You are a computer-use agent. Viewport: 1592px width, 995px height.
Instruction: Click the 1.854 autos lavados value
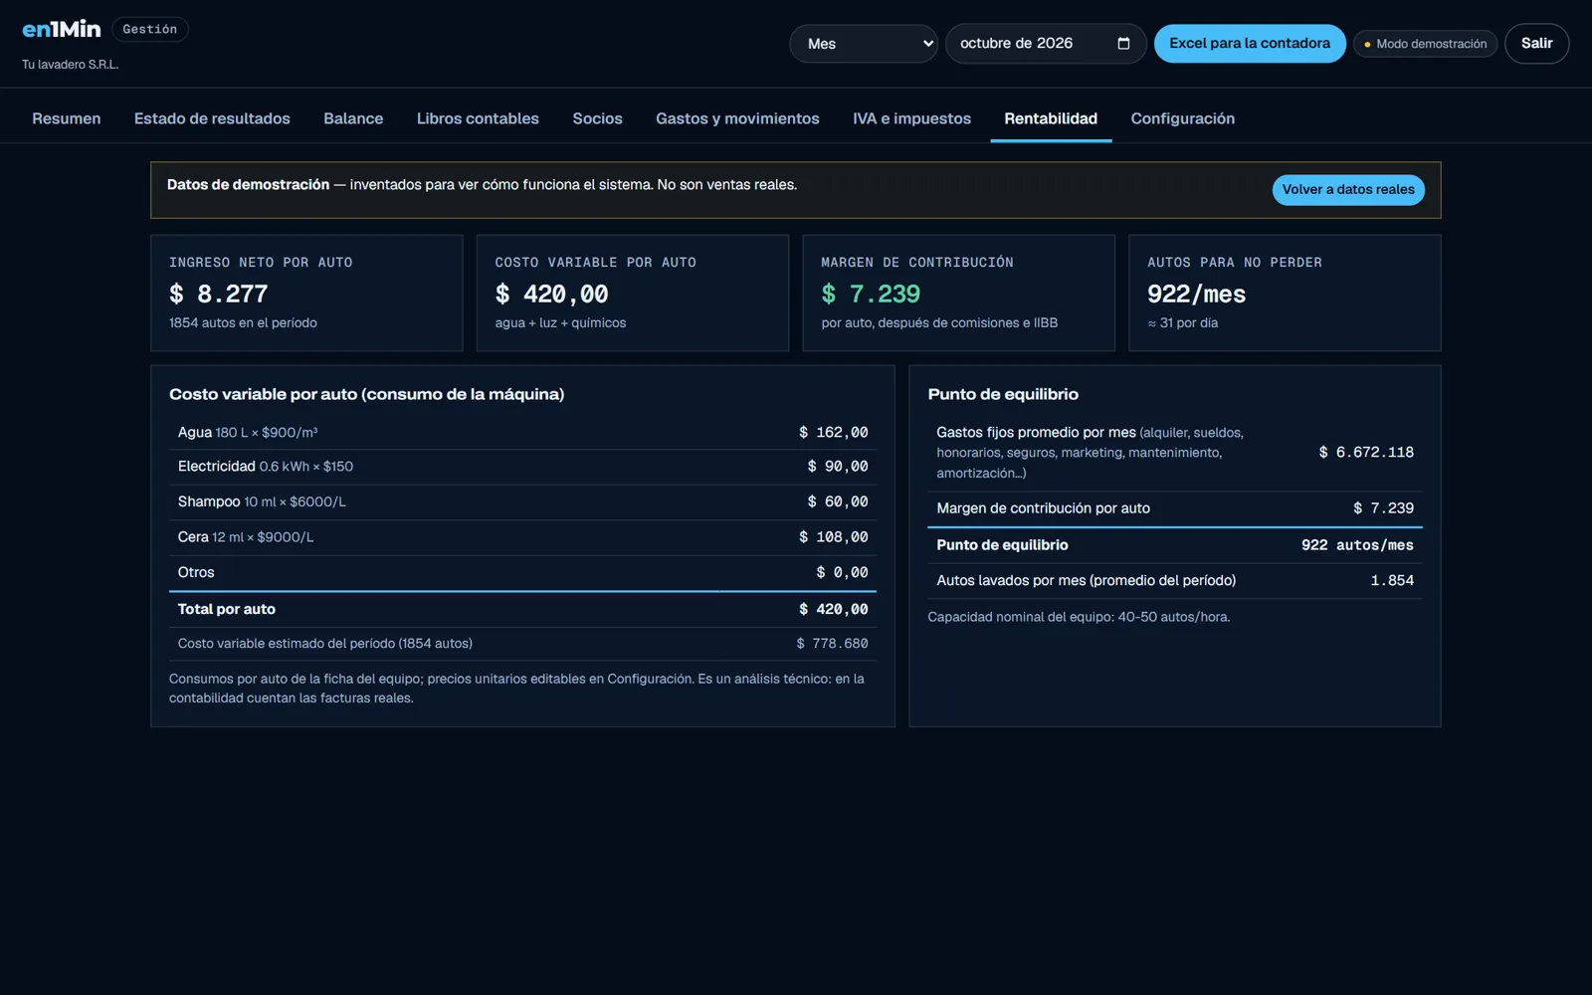(x=1392, y=581)
